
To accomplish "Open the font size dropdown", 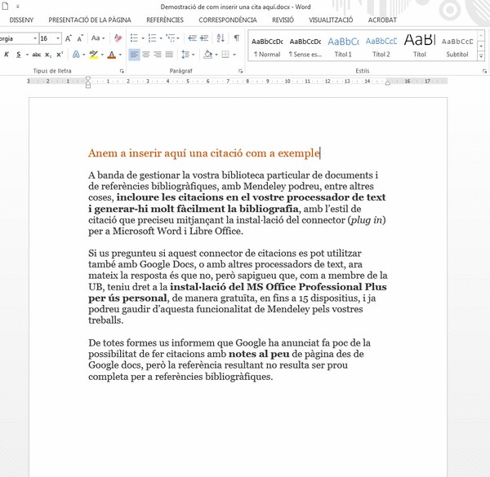I will (58, 38).
